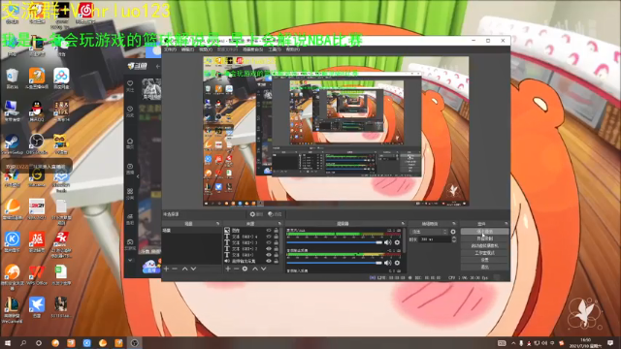Open the scene transition type dropdown
The width and height of the screenshot is (621, 349).
tap(429, 232)
